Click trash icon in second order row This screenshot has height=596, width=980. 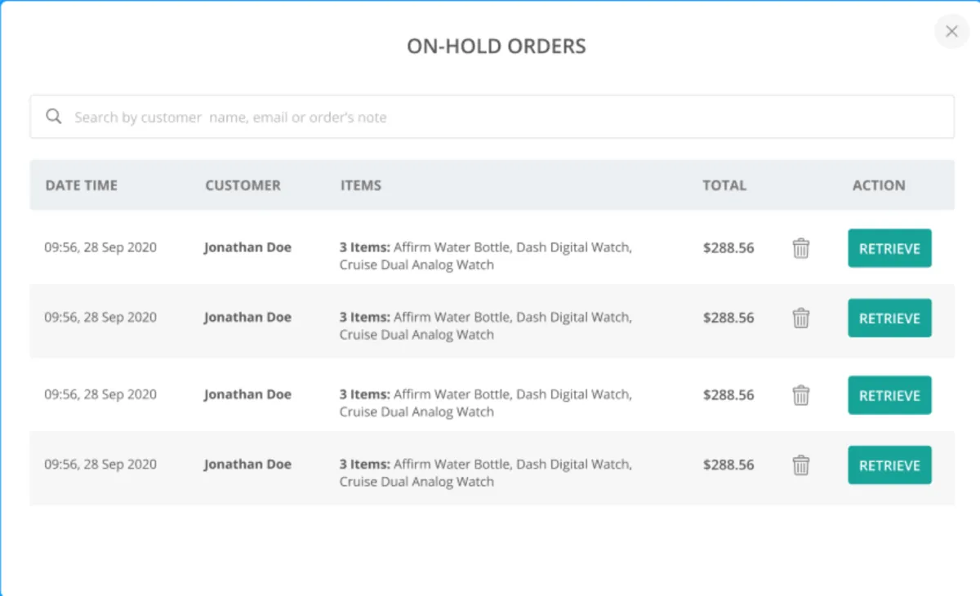pos(801,318)
